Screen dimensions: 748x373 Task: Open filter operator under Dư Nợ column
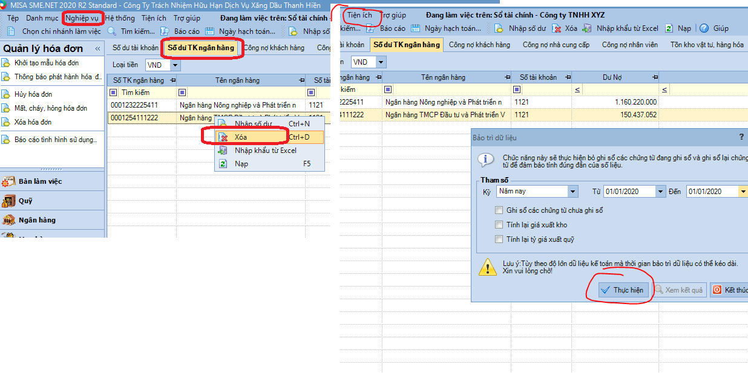(x=577, y=89)
